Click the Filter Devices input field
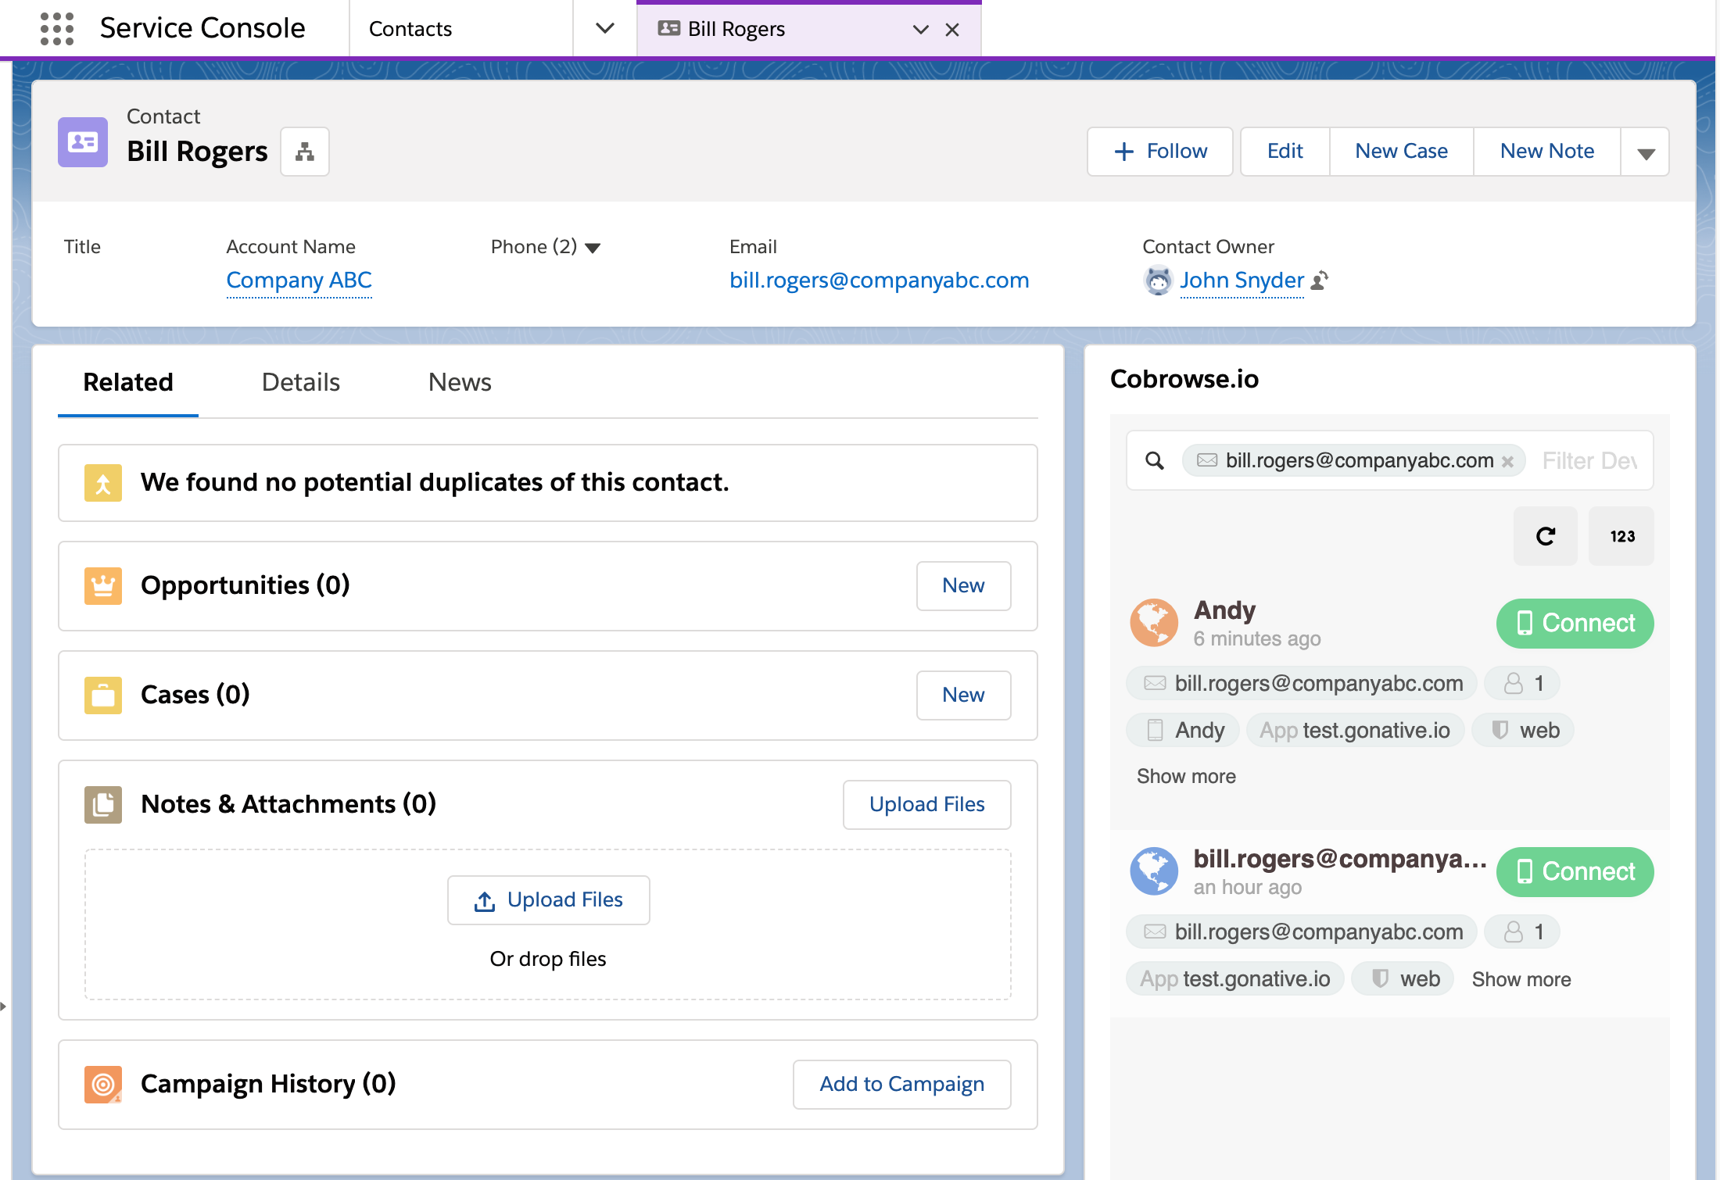The width and height of the screenshot is (1720, 1180). click(1589, 461)
